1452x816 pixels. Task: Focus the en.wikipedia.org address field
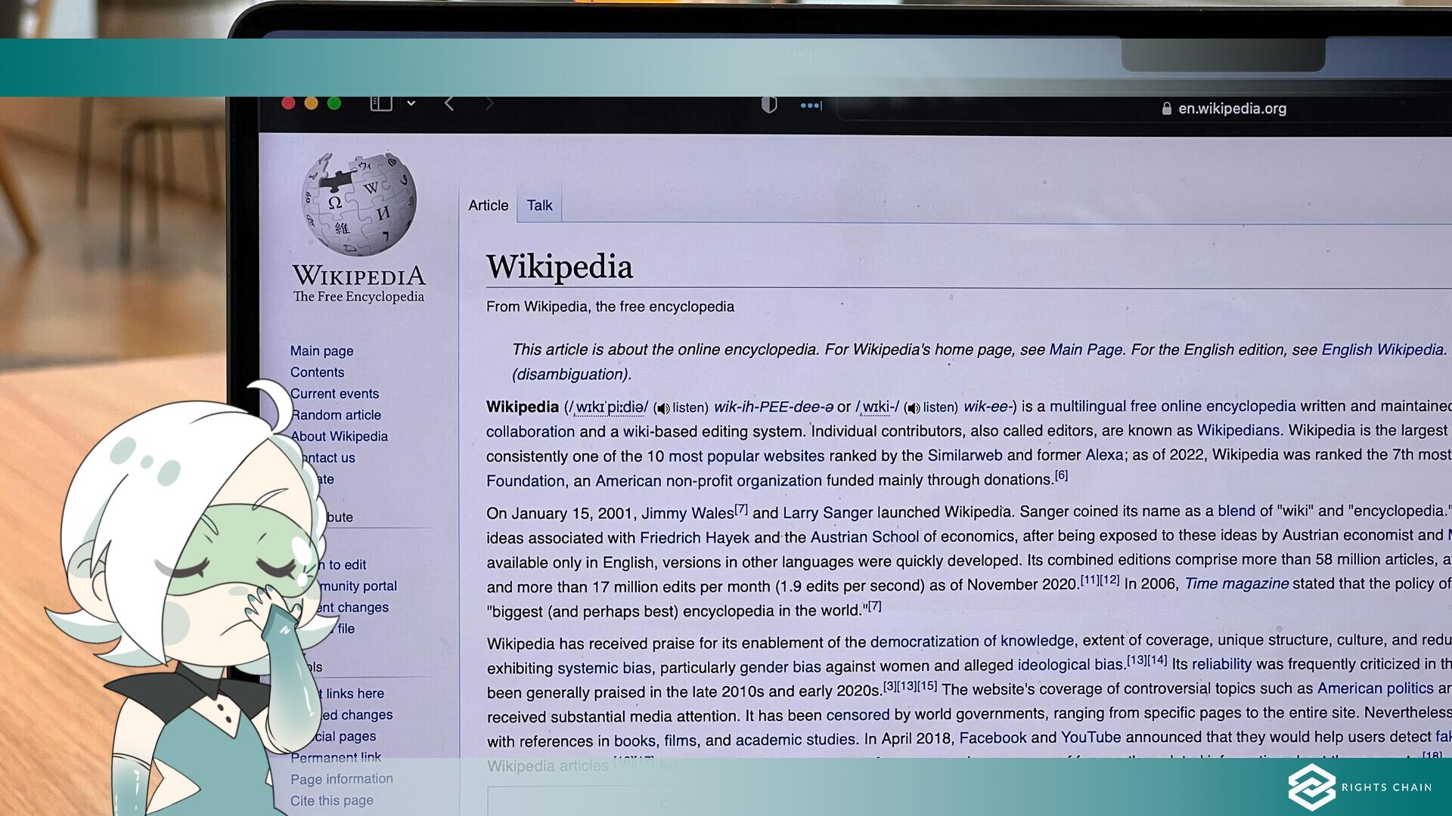click(1231, 109)
